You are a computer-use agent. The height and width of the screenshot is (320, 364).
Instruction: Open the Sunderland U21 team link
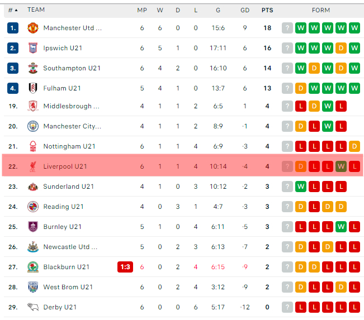pyautogui.click(x=68, y=187)
